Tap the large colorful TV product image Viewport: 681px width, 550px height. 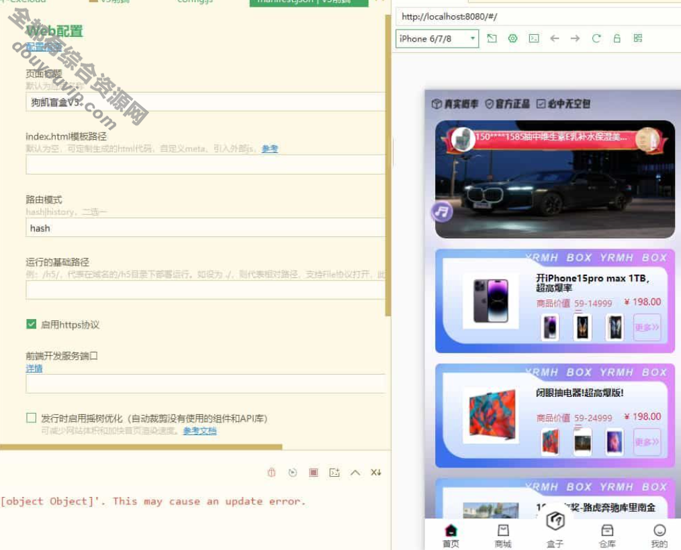pyautogui.click(x=491, y=415)
